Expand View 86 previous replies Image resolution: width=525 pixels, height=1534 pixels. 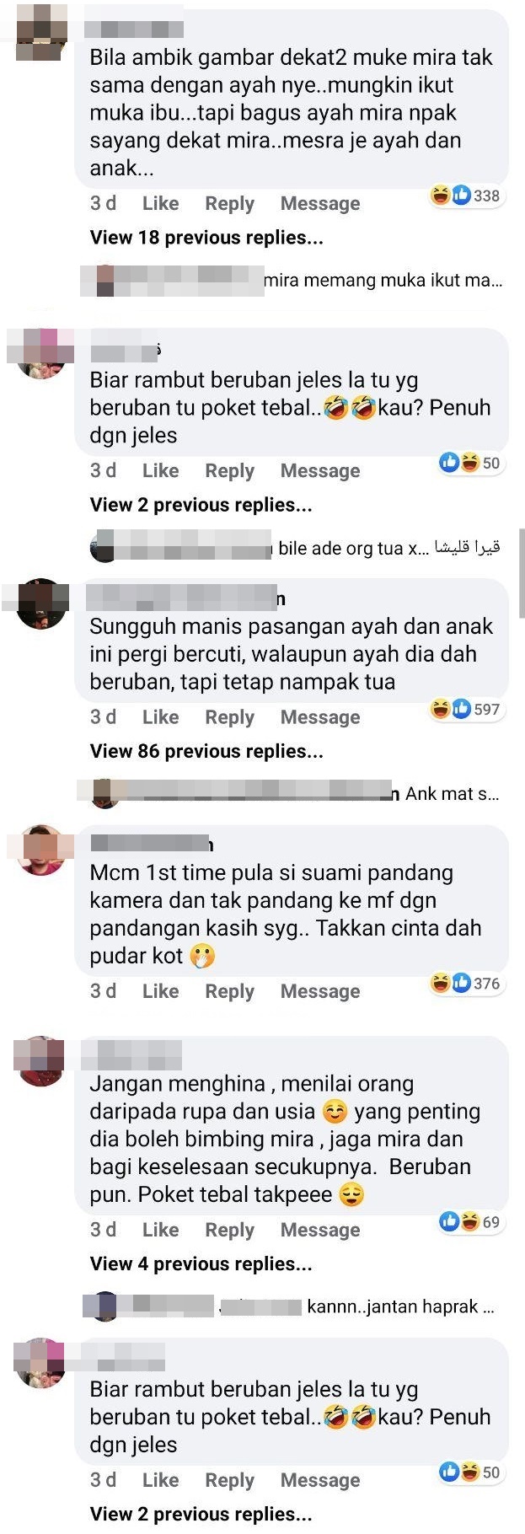pos(206,751)
